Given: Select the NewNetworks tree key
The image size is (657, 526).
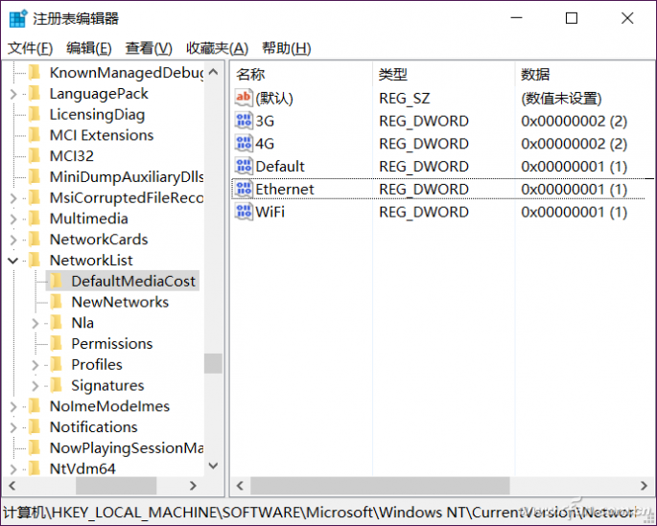Looking at the screenshot, I should (120, 302).
